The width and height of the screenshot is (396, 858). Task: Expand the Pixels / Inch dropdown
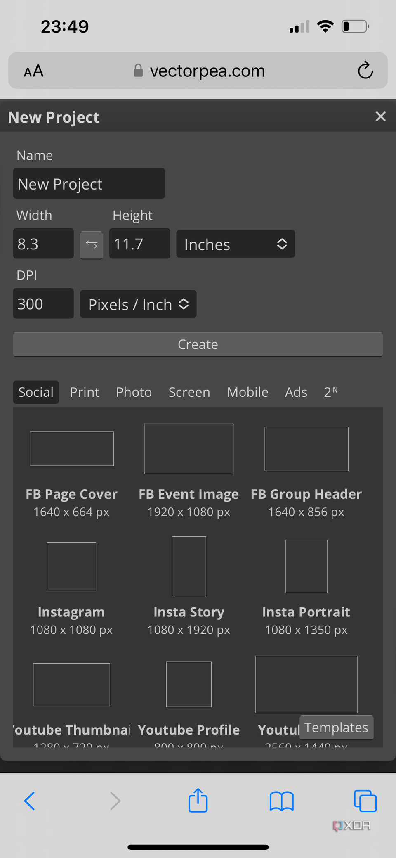click(138, 304)
